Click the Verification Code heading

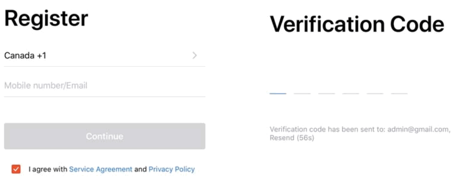tap(357, 24)
